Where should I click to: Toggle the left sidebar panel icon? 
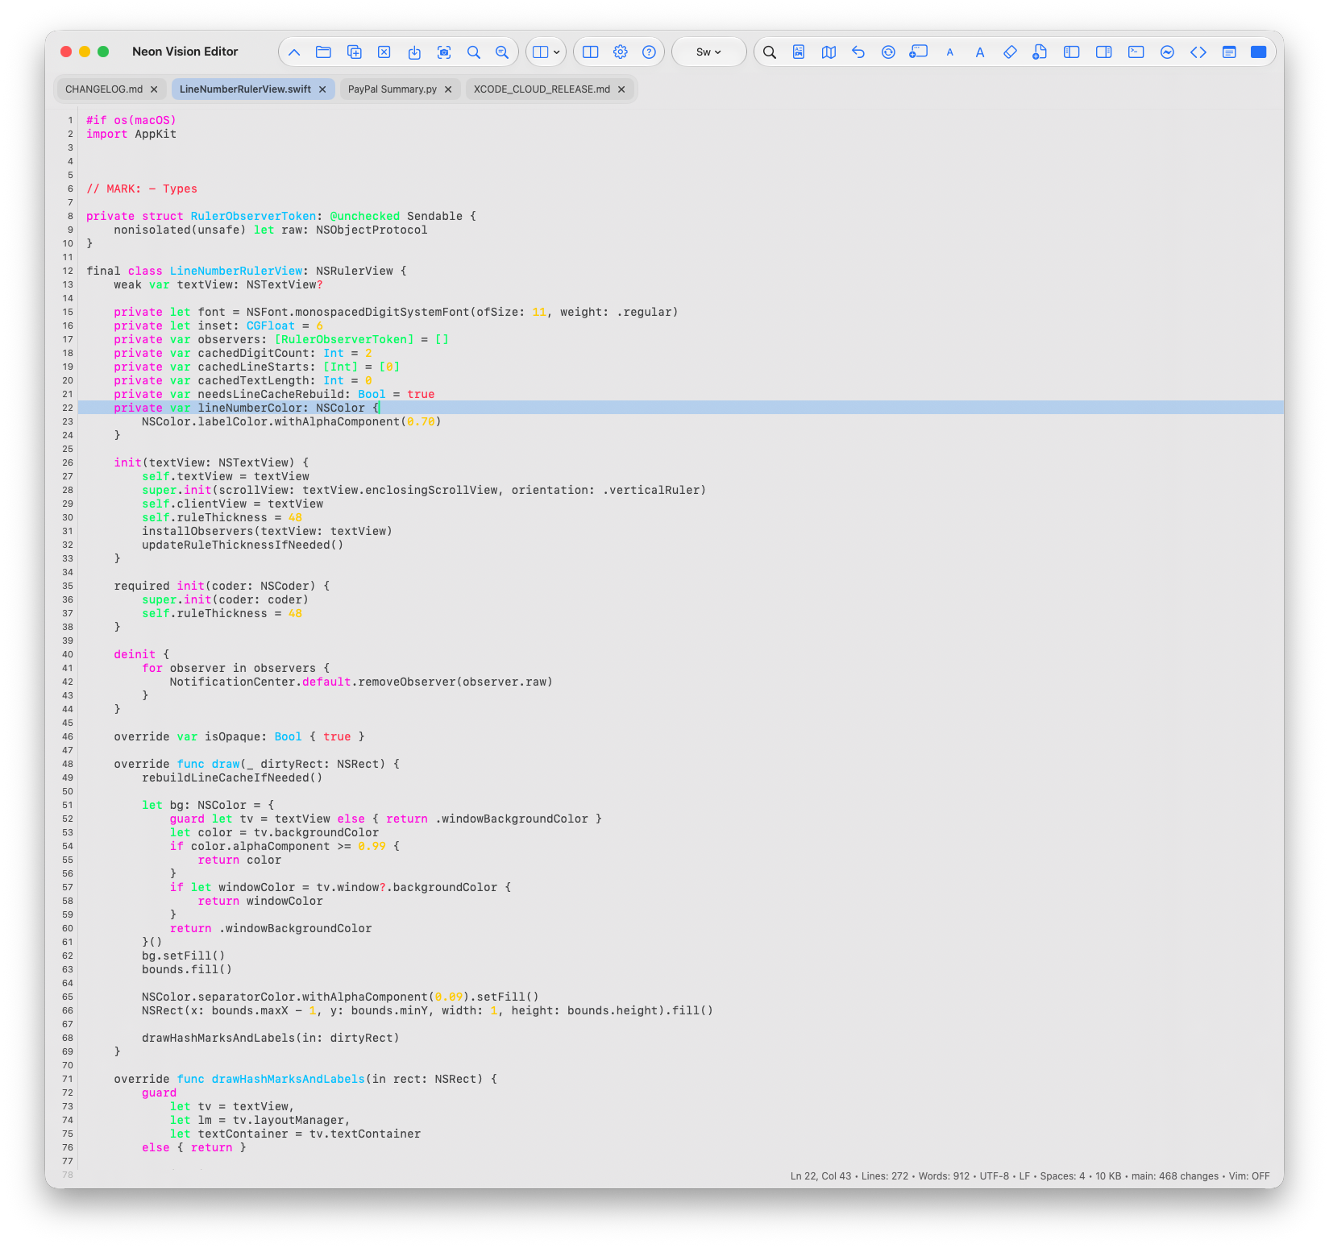pyautogui.click(x=1072, y=52)
